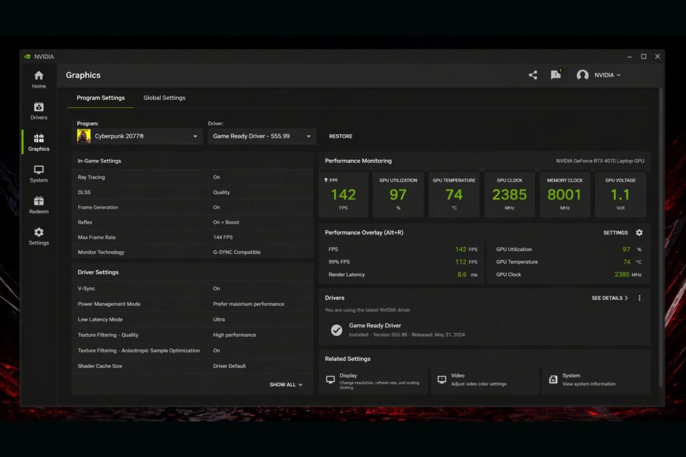Click the Cyberpunk 2077 game thumbnail

coord(84,136)
